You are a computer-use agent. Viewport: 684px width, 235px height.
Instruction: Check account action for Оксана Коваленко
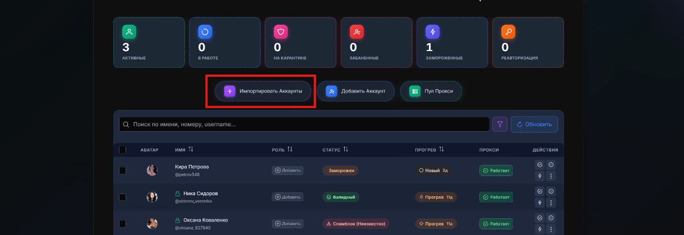click(x=539, y=218)
